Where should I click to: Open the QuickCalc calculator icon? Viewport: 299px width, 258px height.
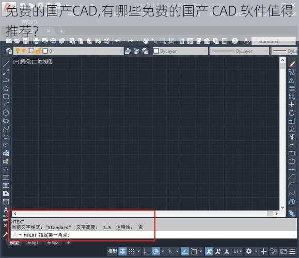(224, 41)
